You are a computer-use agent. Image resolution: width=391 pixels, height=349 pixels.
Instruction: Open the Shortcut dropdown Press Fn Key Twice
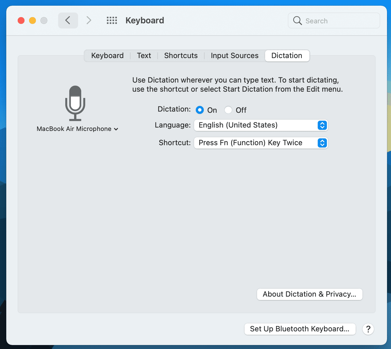tap(261, 143)
